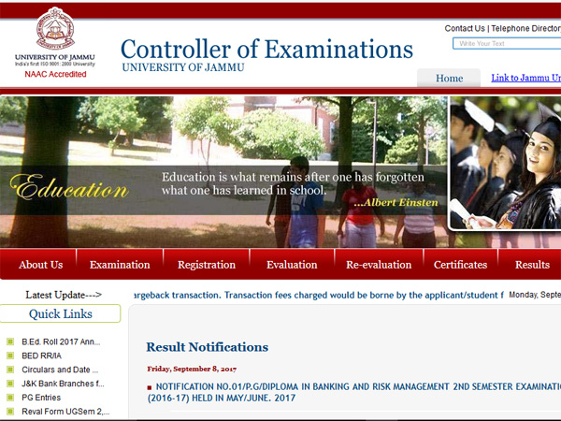Open the J&K Bank Branches quick link

63,384
